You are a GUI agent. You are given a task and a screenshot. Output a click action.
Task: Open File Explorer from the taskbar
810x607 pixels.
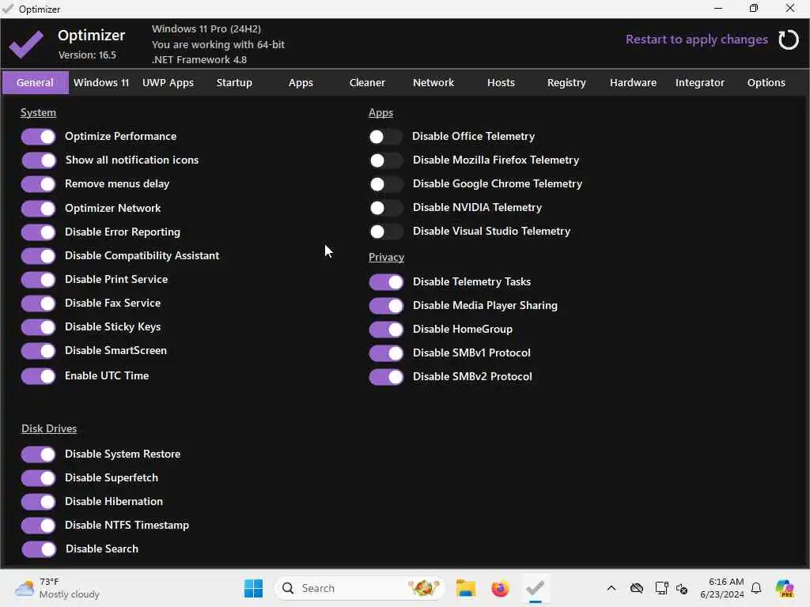coord(465,588)
